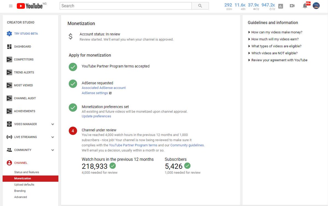Image resolution: width=328 pixels, height=206 pixels.
Task: Open Status and features submenu item
Action: (27, 172)
